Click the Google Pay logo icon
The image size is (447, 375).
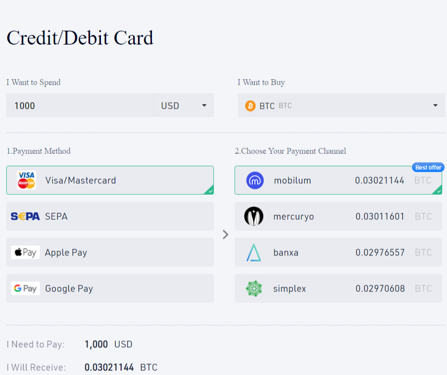[25, 288]
